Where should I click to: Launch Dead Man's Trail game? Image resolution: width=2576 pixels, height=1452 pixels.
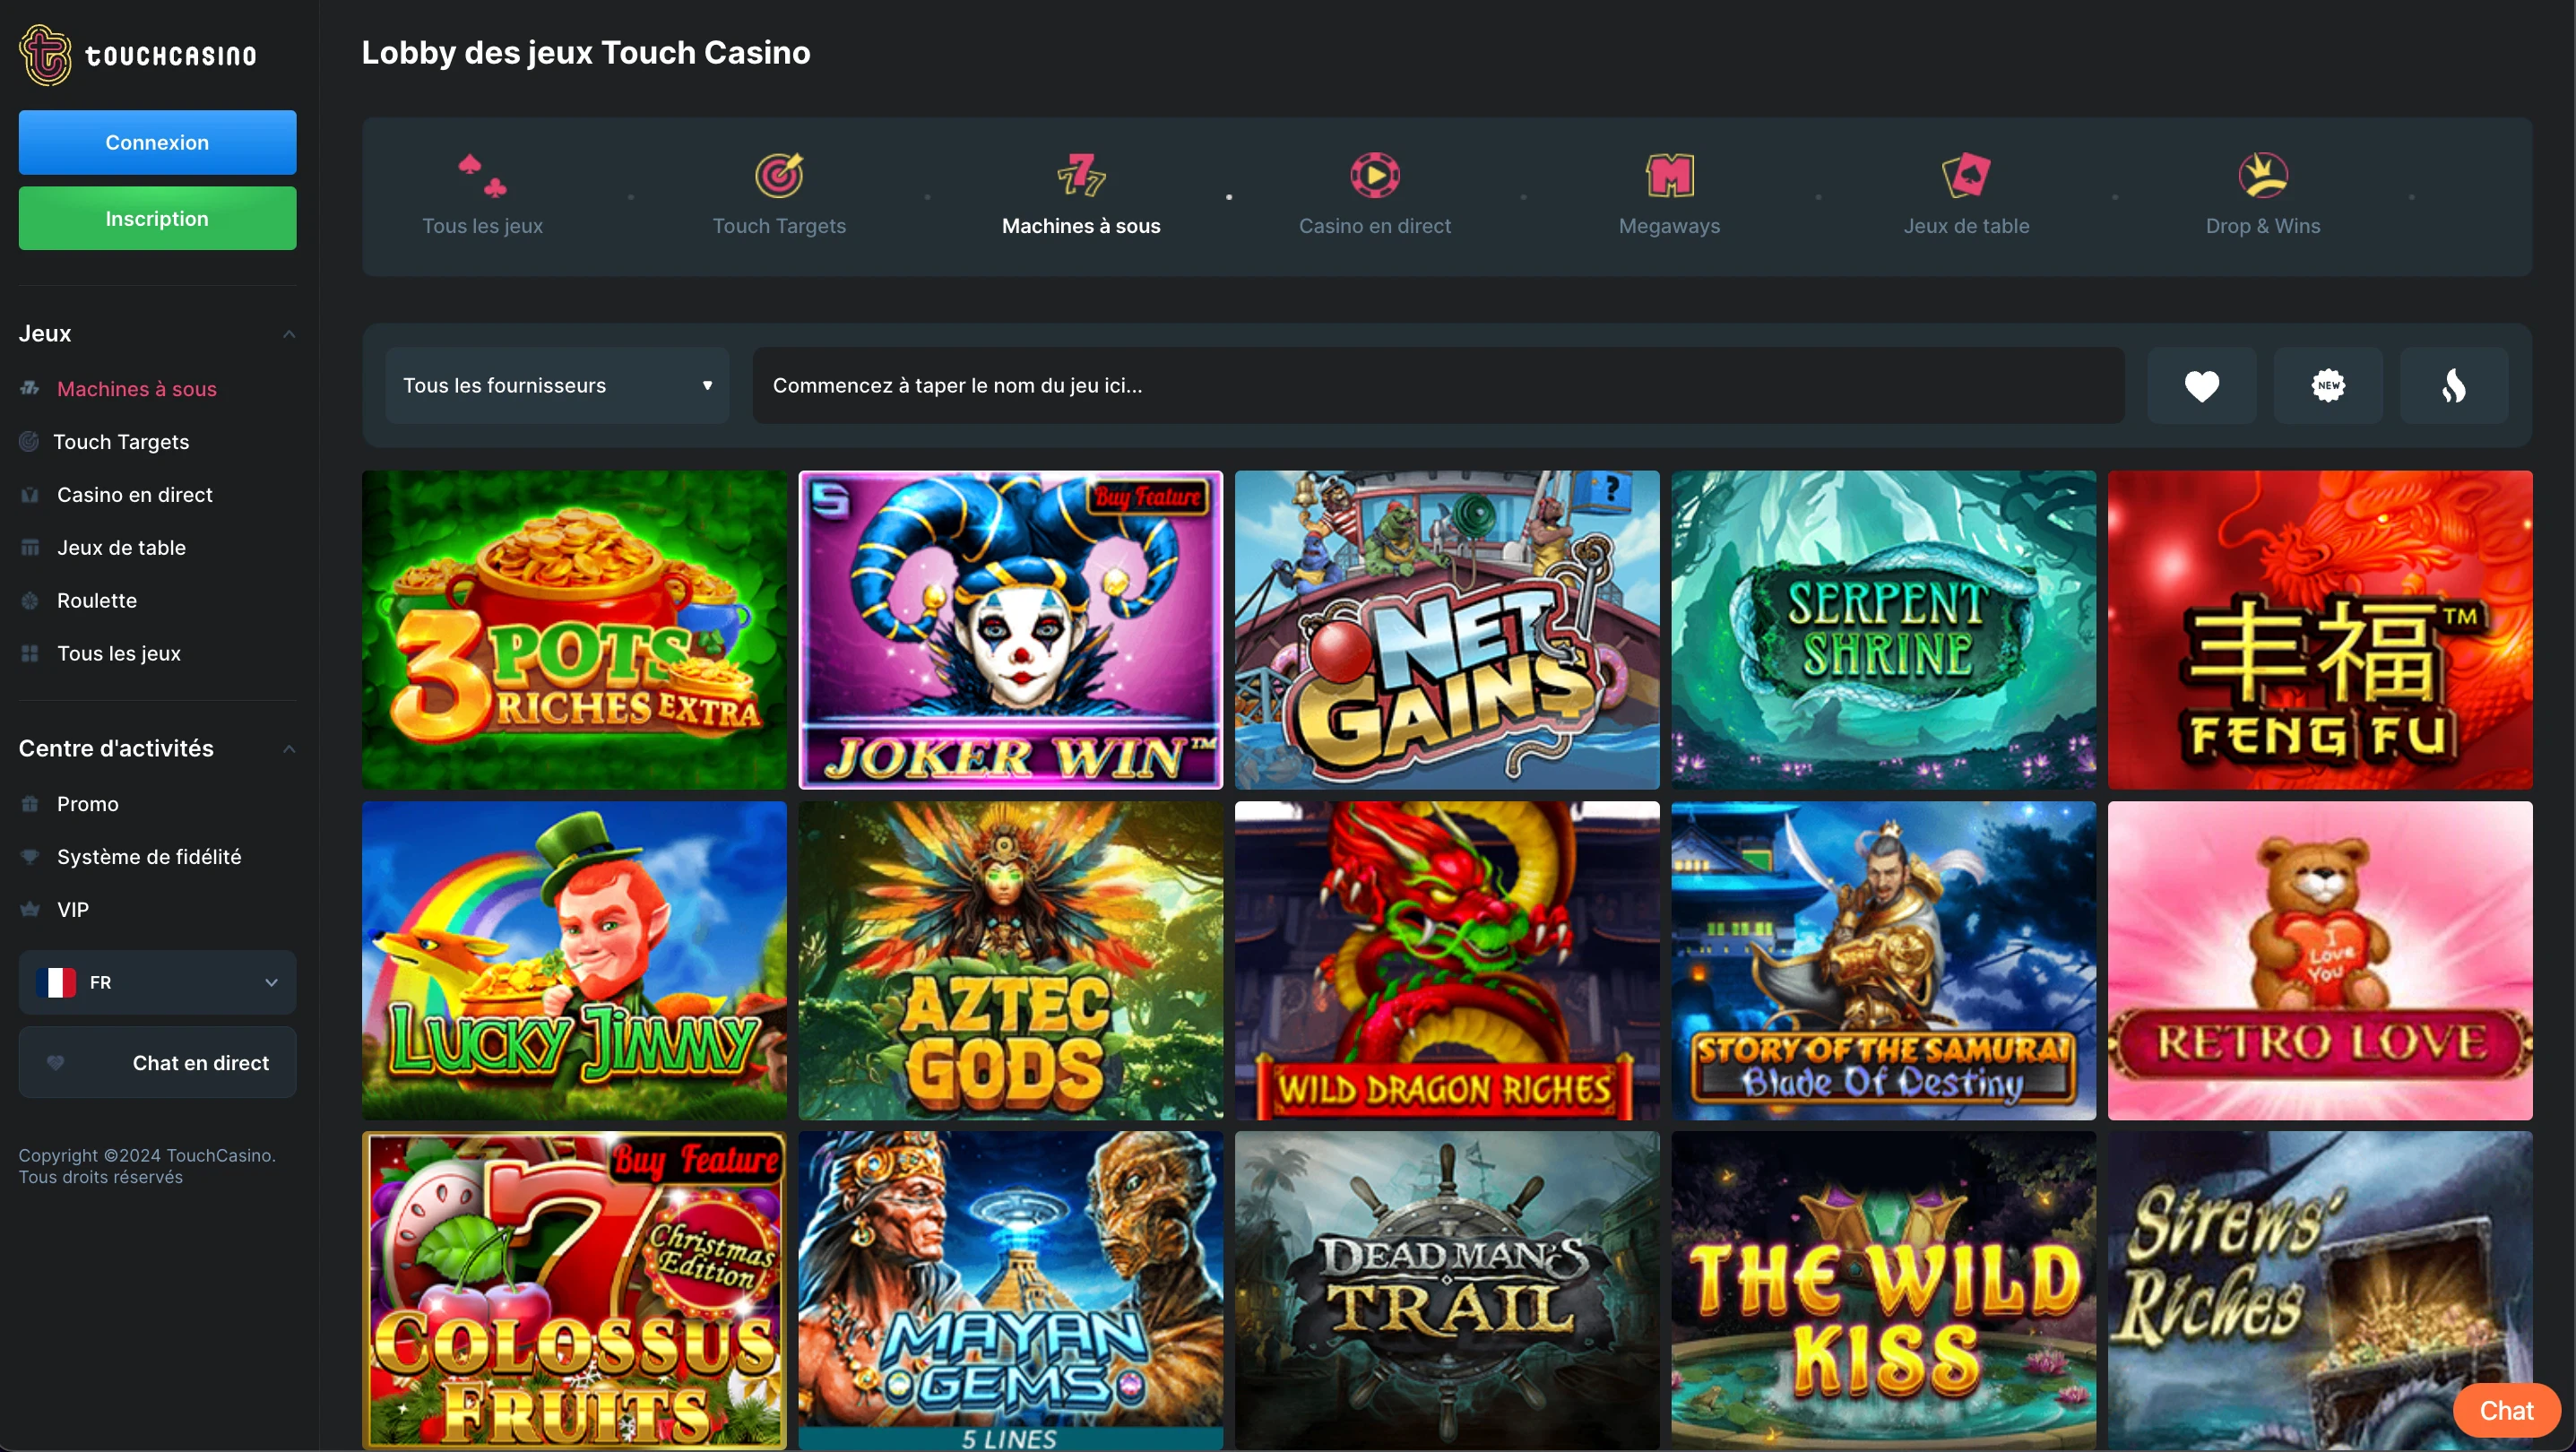point(1447,1290)
